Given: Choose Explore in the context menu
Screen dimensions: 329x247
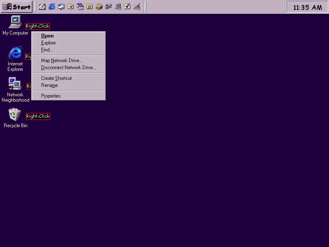Looking at the screenshot, I should coord(68,43).
